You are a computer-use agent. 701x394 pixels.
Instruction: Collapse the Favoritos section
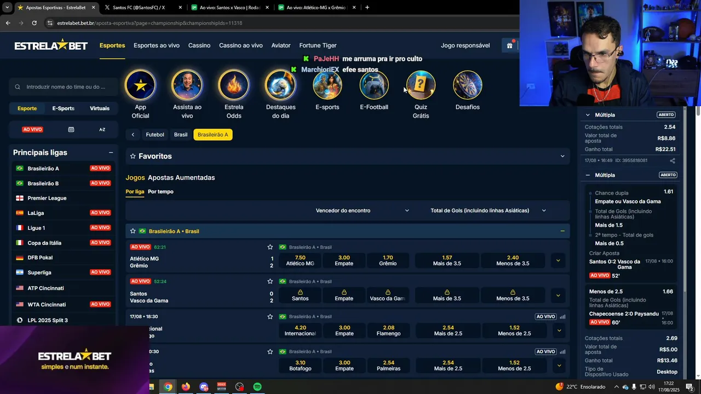(562, 157)
